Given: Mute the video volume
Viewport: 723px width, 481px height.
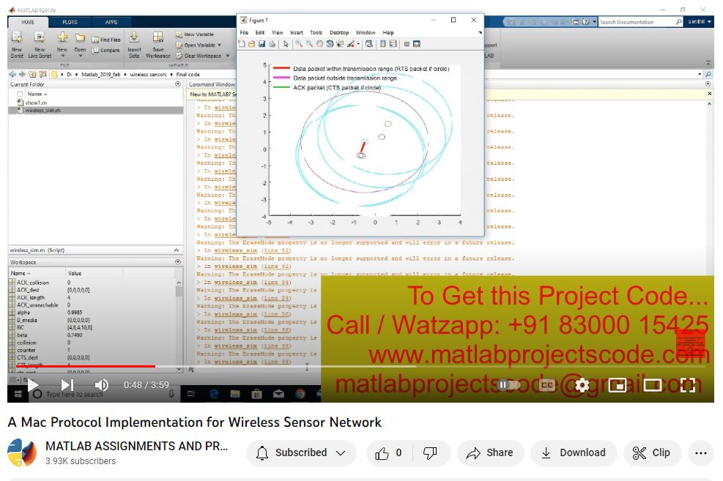Looking at the screenshot, I should point(102,385).
